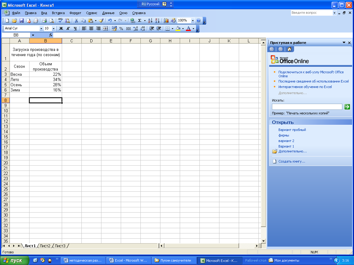Center cell text horizontally
The width and height of the screenshot is (354, 265).
[91, 29]
